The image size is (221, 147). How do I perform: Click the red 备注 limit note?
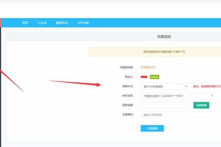tap(207, 86)
